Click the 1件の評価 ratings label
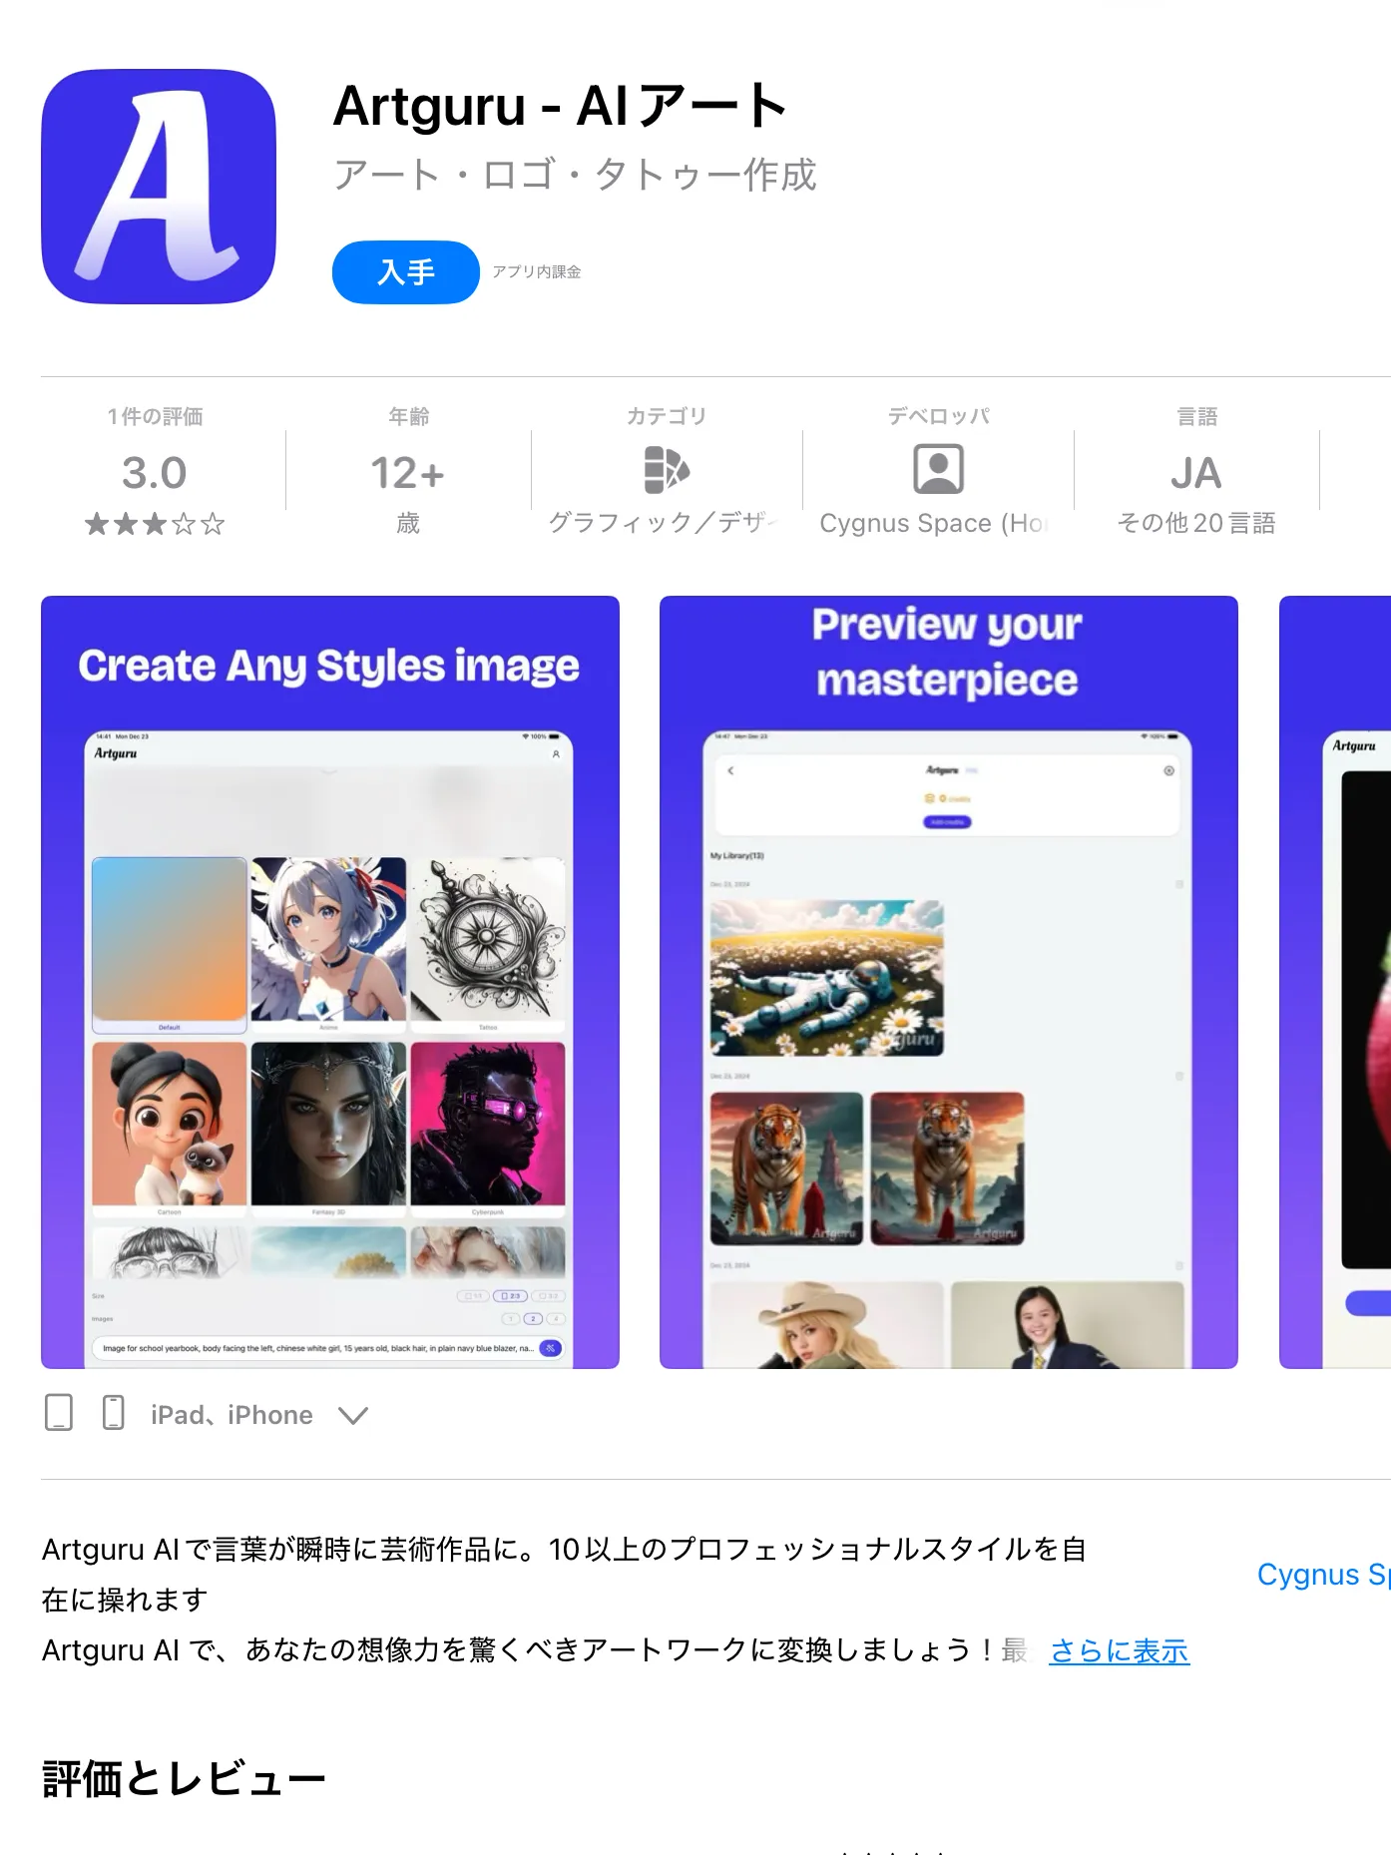Screen dimensions: 1391x1855 click(155, 416)
